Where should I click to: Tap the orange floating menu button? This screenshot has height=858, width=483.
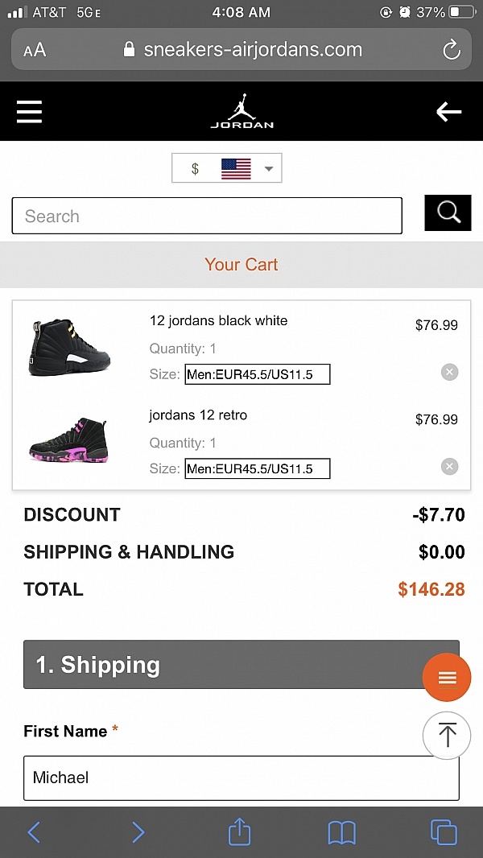click(x=447, y=678)
